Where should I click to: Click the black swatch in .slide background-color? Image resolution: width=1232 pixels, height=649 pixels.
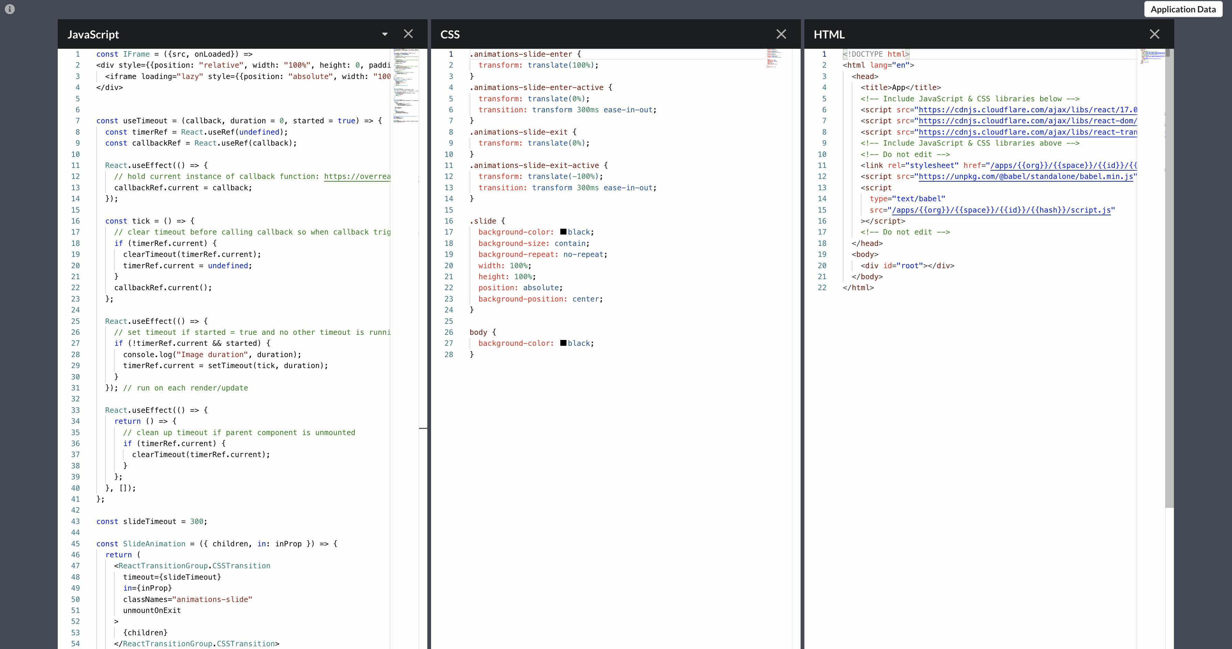pos(563,232)
